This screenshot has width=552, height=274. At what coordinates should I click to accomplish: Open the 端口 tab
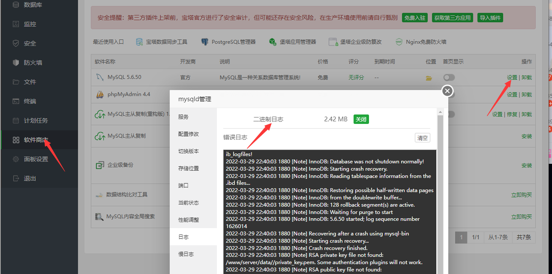tap(193, 185)
